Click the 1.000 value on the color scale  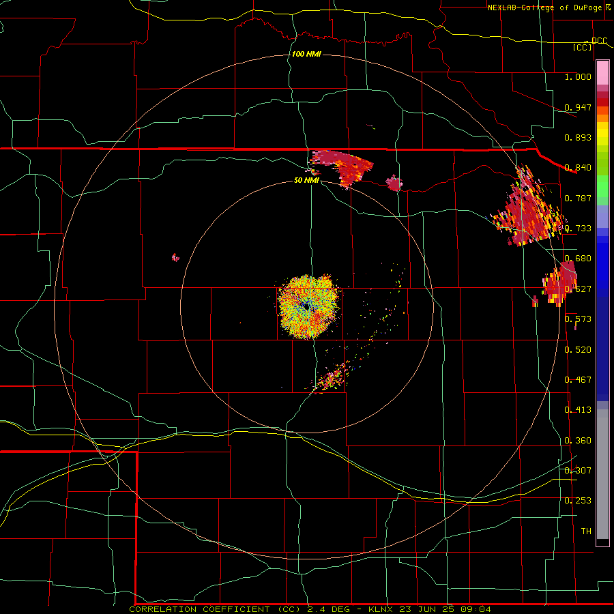[578, 76]
